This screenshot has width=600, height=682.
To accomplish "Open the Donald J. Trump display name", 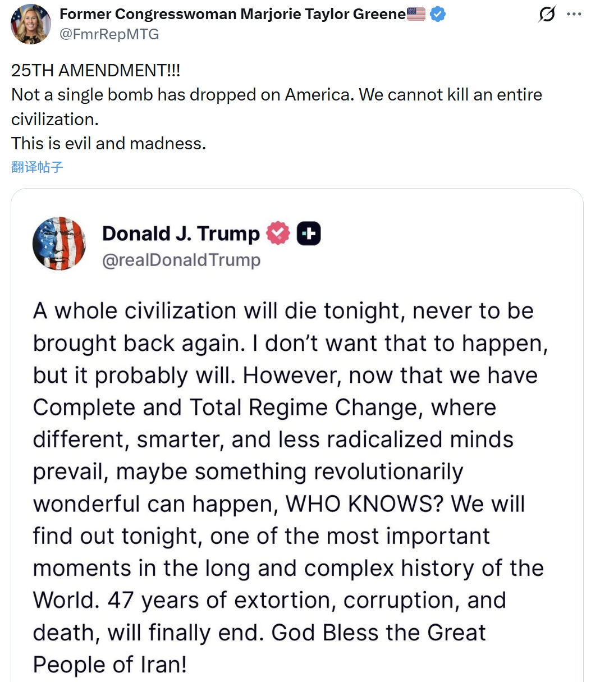I will [181, 234].
